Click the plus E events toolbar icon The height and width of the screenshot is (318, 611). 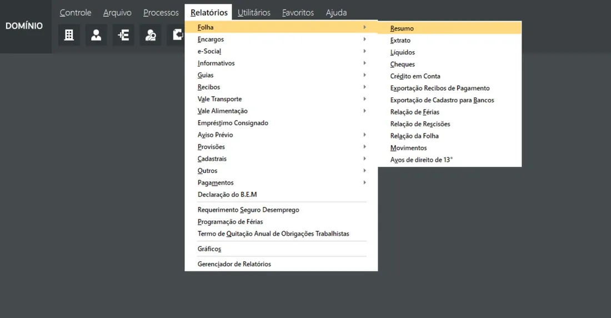tap(123, 35)
